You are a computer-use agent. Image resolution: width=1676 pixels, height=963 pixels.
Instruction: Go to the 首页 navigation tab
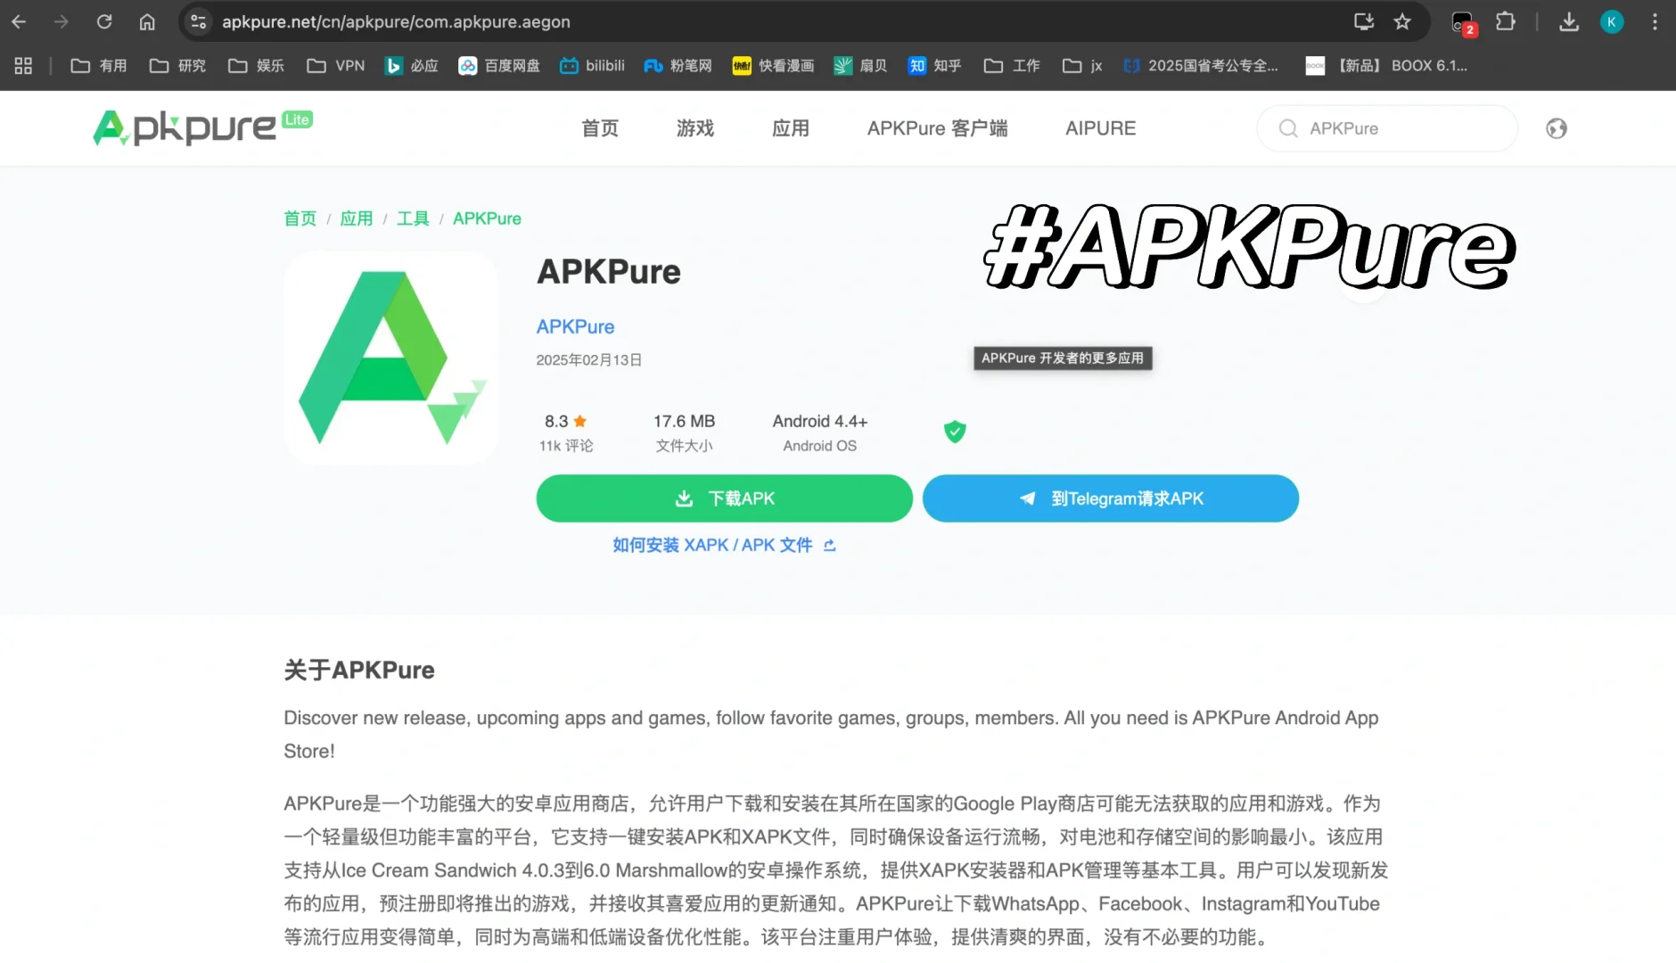pos(600,128)
